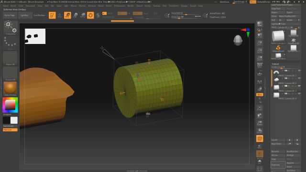Select the Draw mode icon
Screen dimensions: 306x172
pos(60,15)
